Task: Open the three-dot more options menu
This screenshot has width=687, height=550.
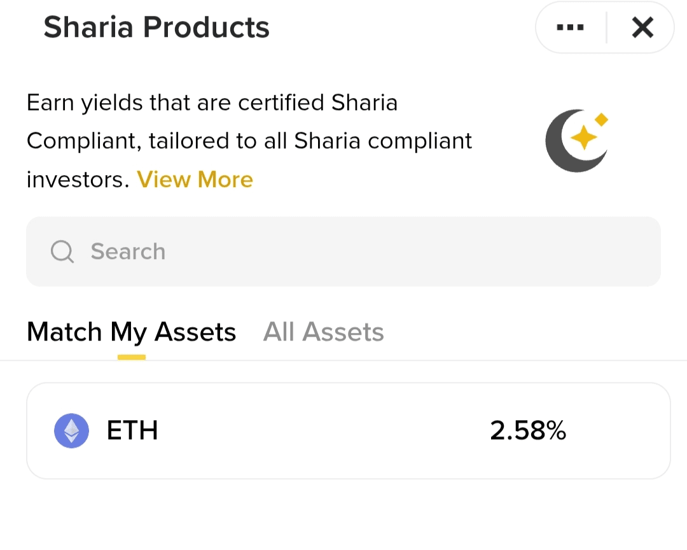Action: click(570, 27)
